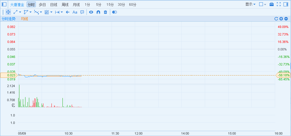Toggle the left sidebar panel icon
This screenshot has width=291, height=136.
[x=4, y=4]
